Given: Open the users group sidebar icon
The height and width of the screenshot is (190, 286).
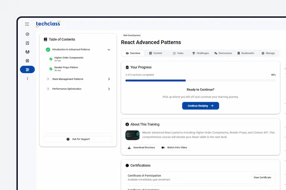Looking at the screenshot, I should 27,52.
